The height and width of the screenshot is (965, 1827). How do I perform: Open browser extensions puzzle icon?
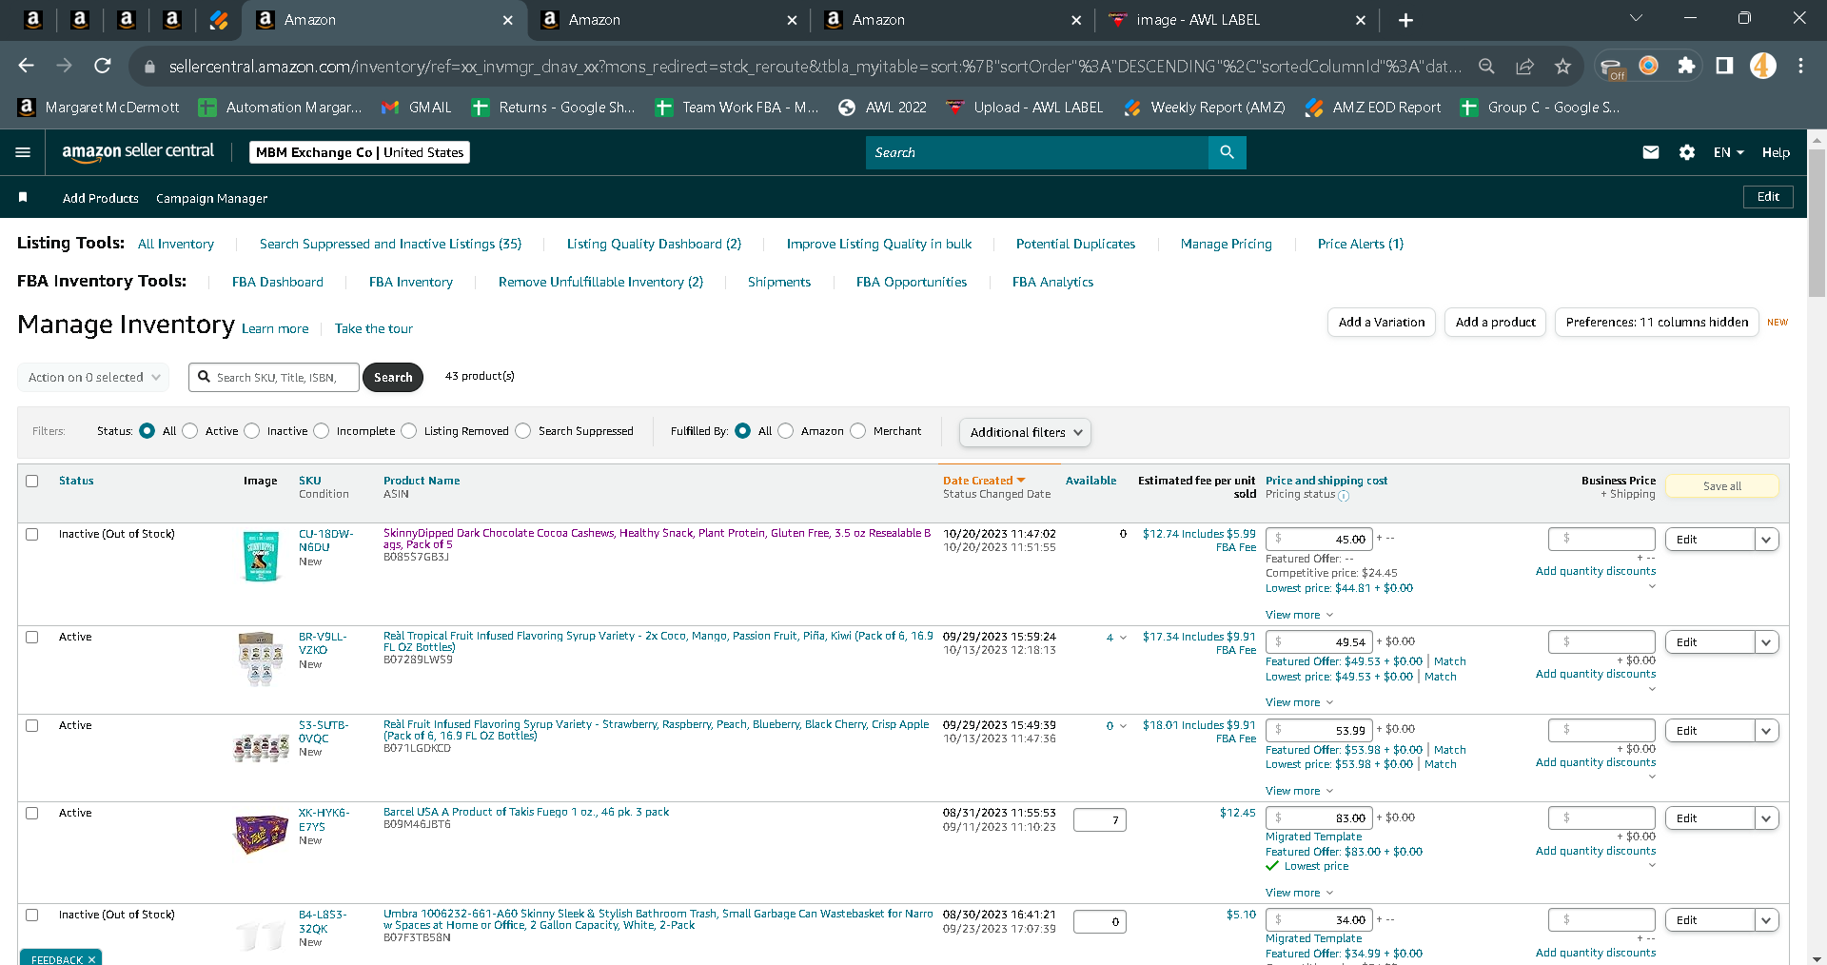point(1686,66)
